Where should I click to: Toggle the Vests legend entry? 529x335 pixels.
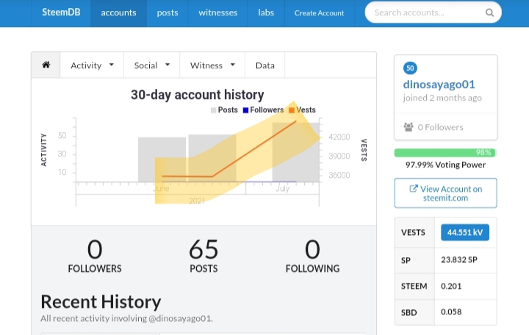[302, 110]
